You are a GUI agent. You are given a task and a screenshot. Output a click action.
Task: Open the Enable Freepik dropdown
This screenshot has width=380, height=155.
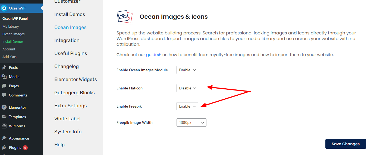(187, 106)
